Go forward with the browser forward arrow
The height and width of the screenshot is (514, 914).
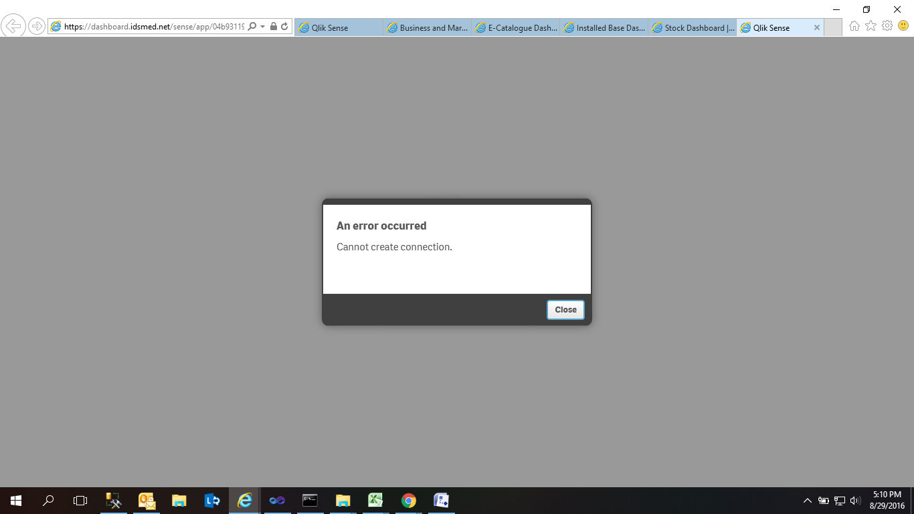37,27
